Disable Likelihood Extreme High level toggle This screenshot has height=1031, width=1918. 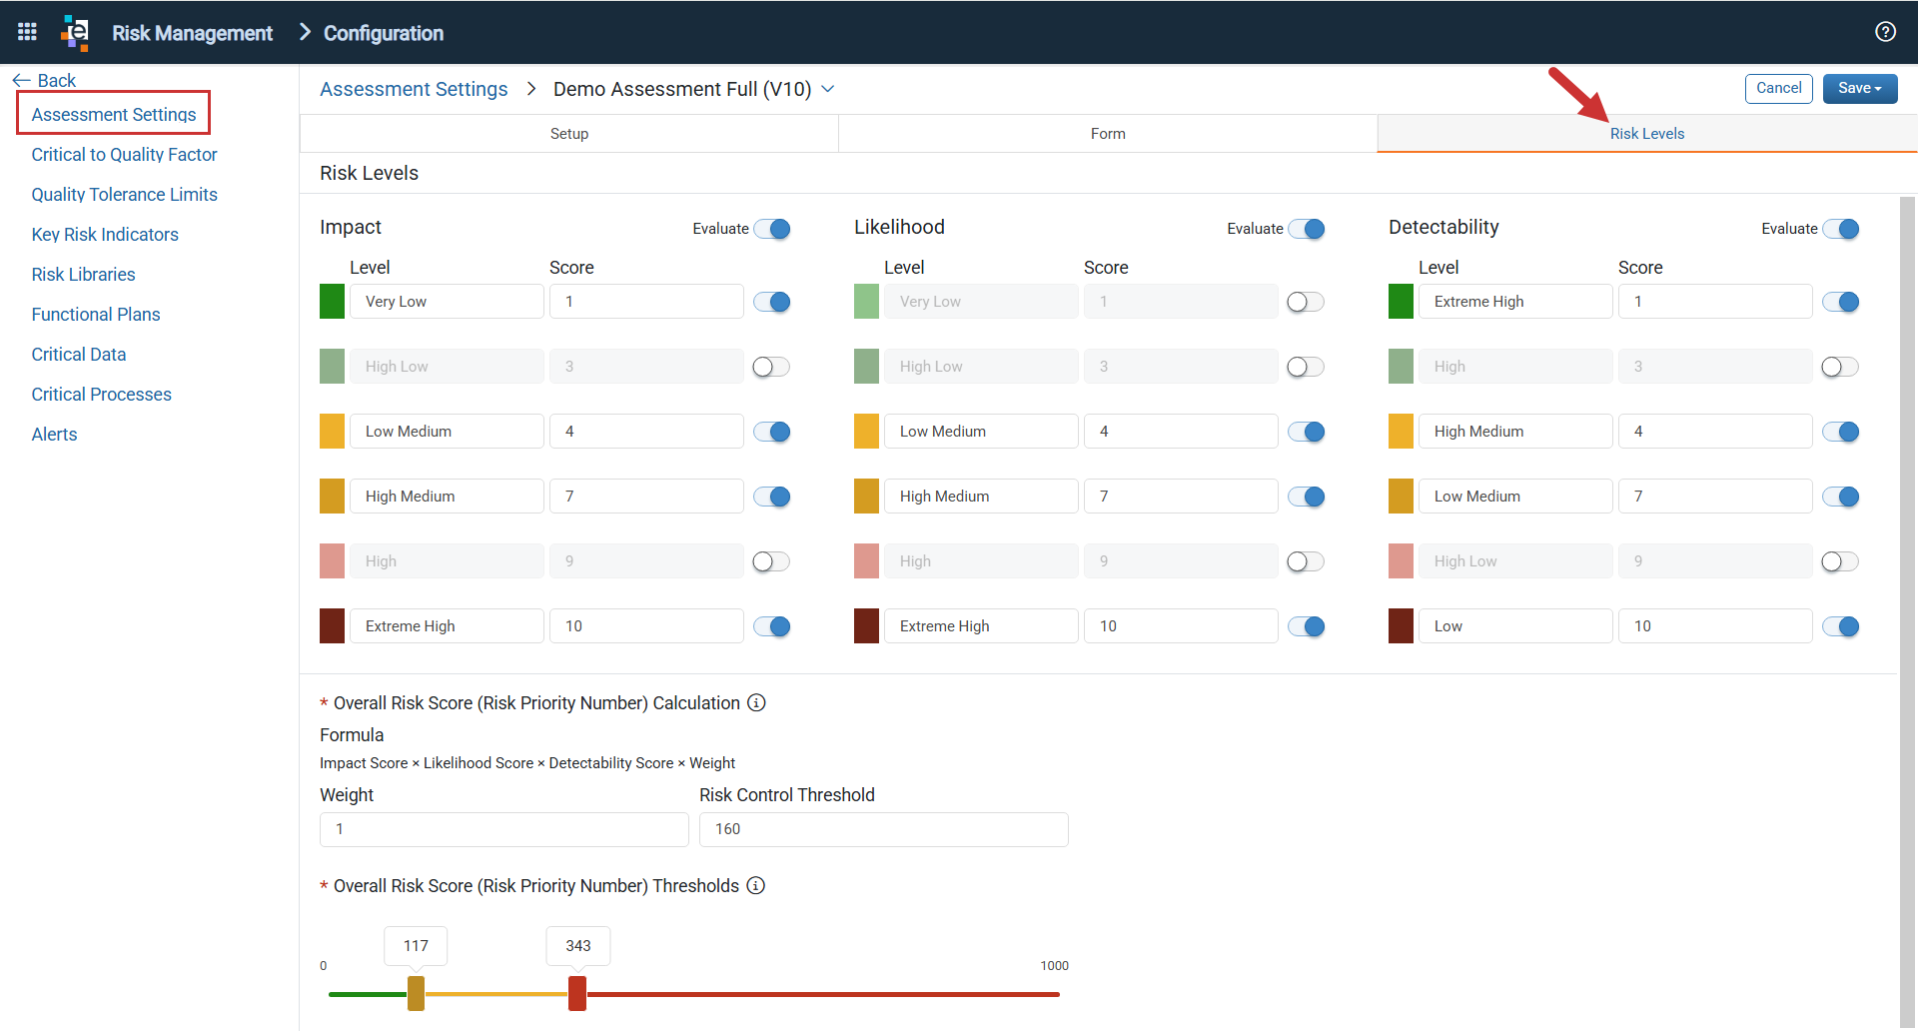[1307, 626]
